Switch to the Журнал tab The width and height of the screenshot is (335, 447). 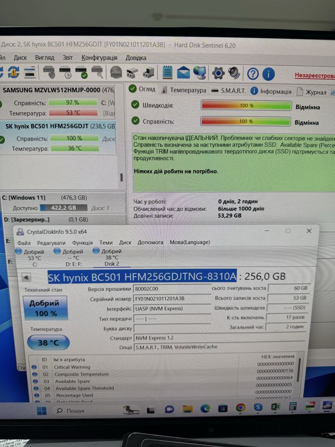[312, 92]
